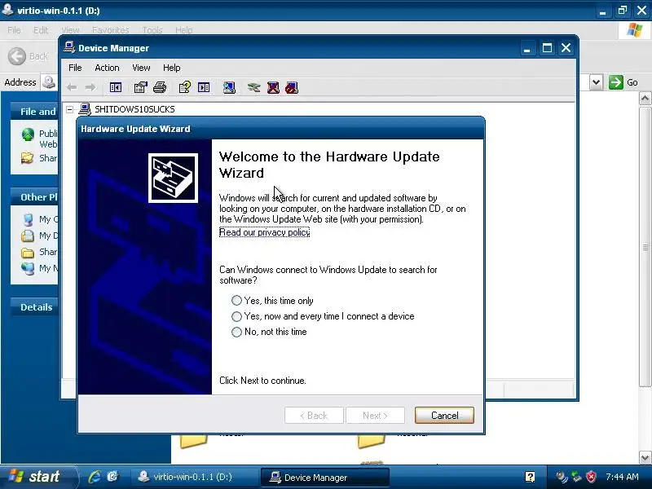Click the Share folder task icon

coord(28,158)
